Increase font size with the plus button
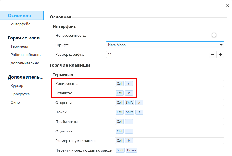The width and height of the screenshot is (232, 156). click(221, 54)
